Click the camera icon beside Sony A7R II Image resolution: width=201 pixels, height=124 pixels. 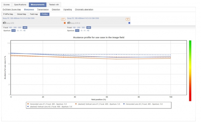tap(69, 23)
